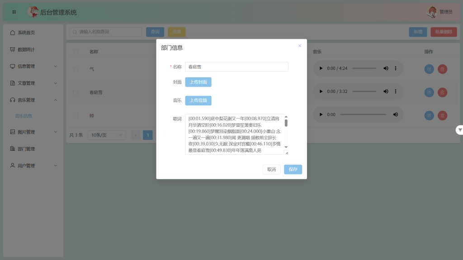The height and width of the screenshot is (260, 463).
Task: Click the 保存 button in dialog
Action: click(x=293, y=169)
